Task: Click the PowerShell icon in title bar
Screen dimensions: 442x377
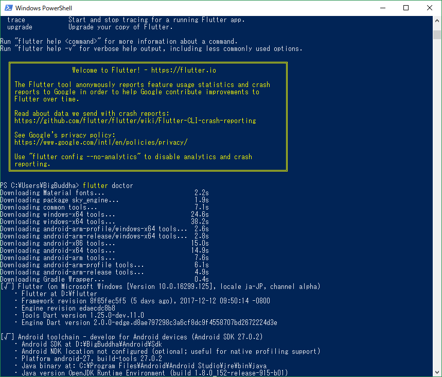Action: point(8,8)
